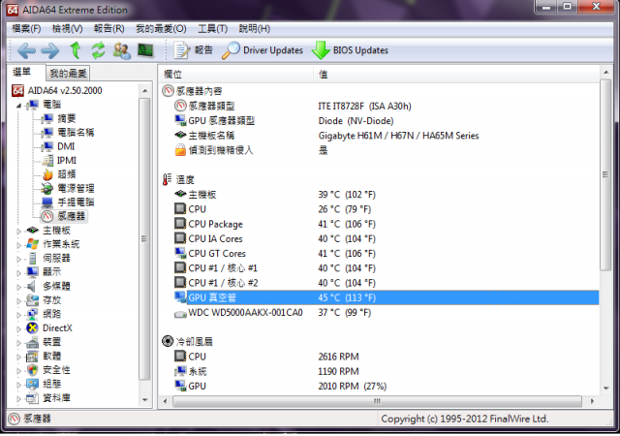The image size is (620, 436).
Task: Select the 軟體 software icon
Action: pos(32,357)
